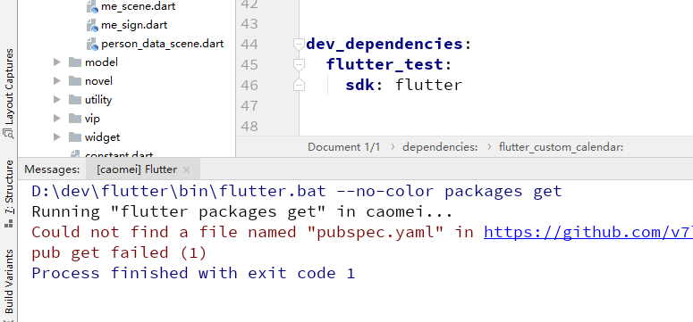Open the me_scene.dart file
693x322 pixels.
138,6
